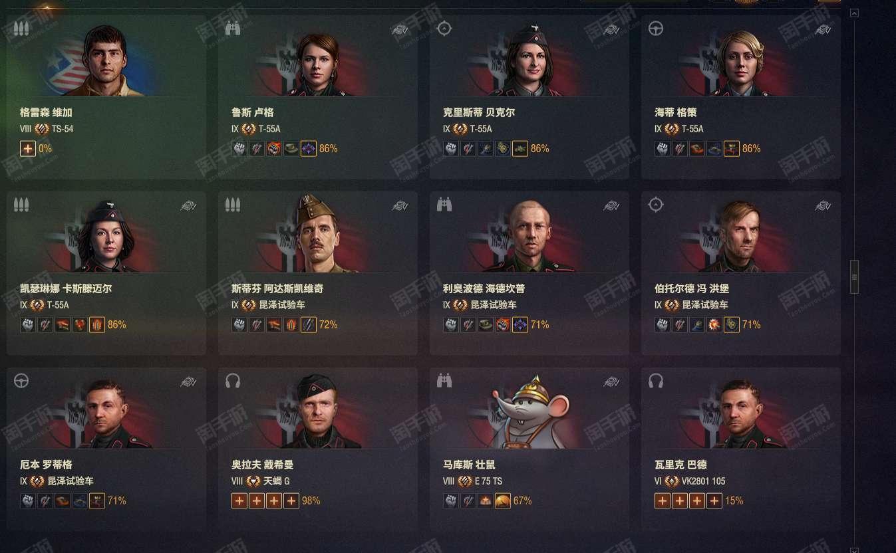
Task: Open the portrait of 马库斯 壮鼠
Action: coord(529,411)
